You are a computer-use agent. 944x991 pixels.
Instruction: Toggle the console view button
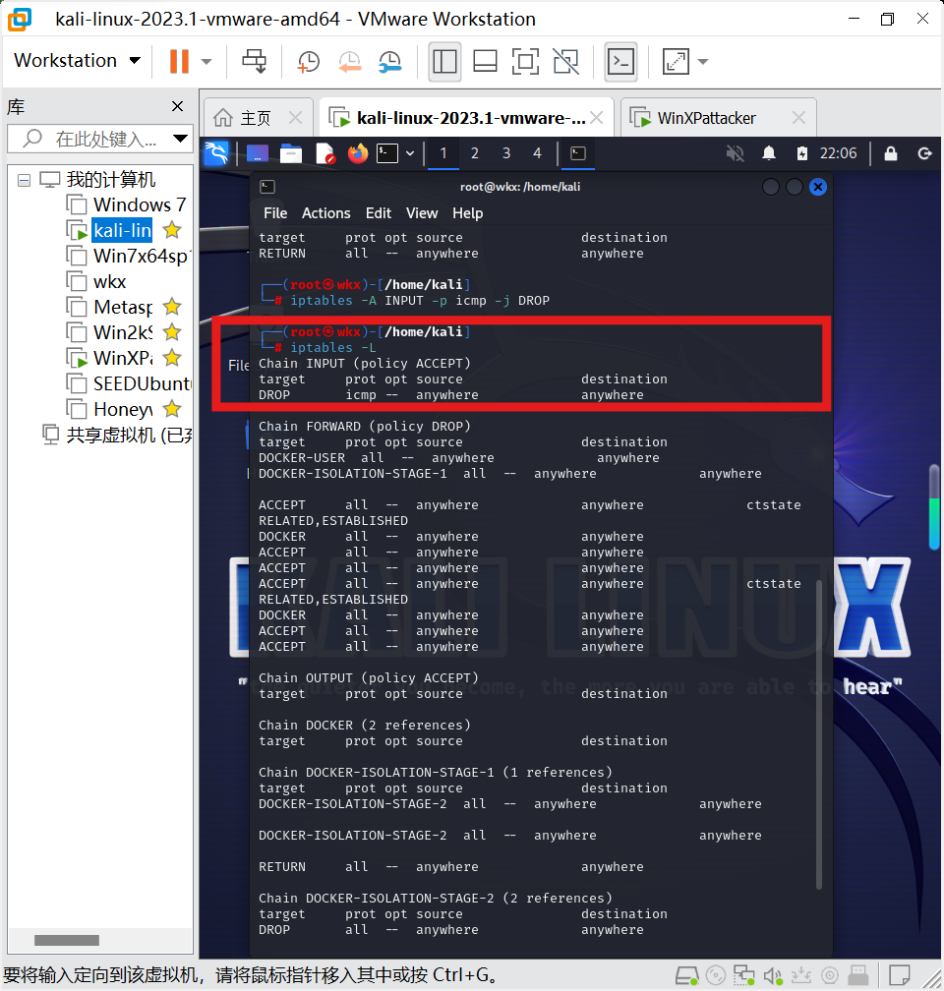pyautogui.click(x=620, y=61)
